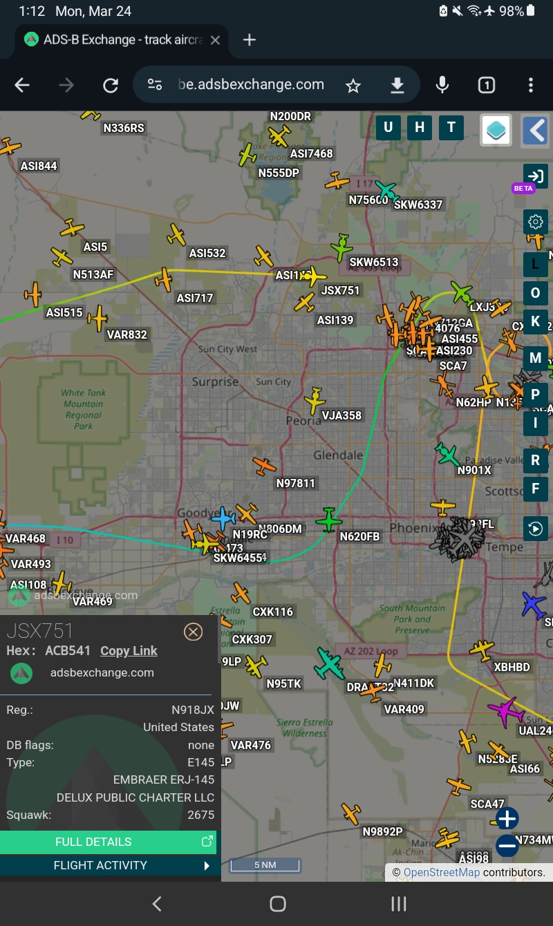Screen dimensions: 553x926
Task: Click the Copy Link link
Action: pos(129,651)
